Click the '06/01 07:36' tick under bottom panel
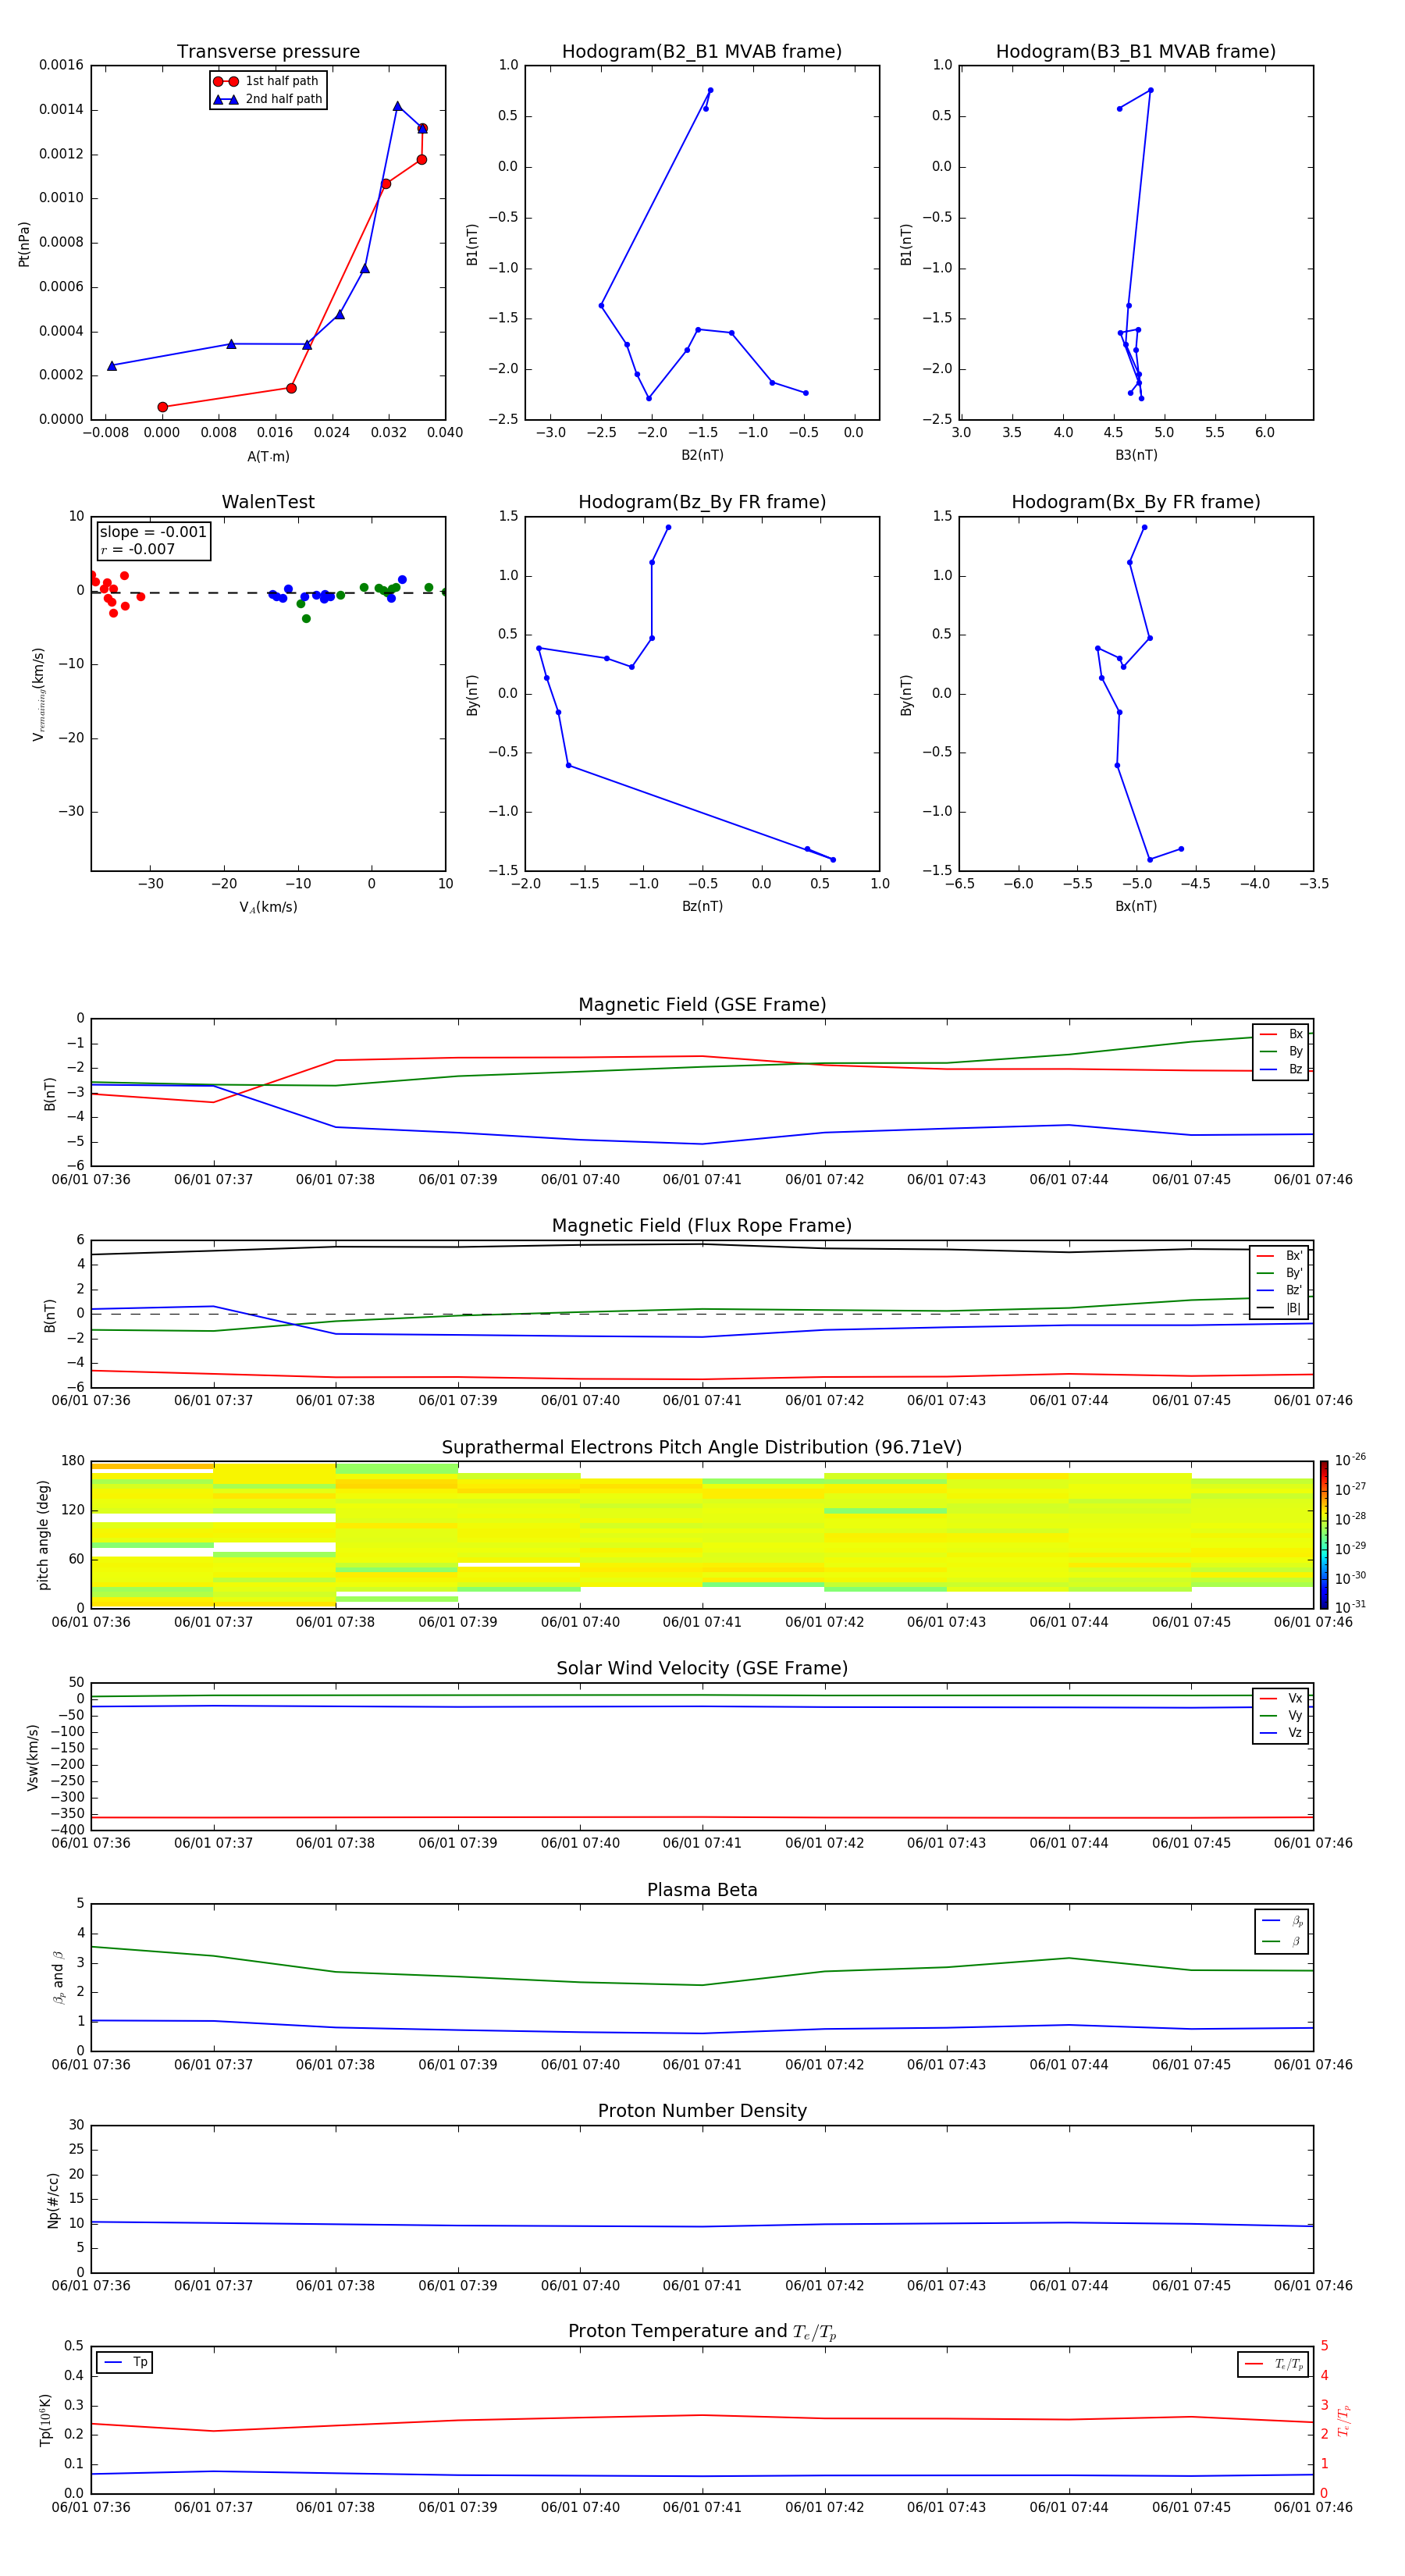 91,2508
